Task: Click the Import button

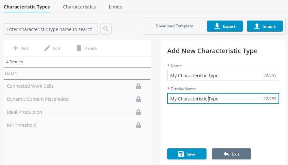Action: (265, 26)
